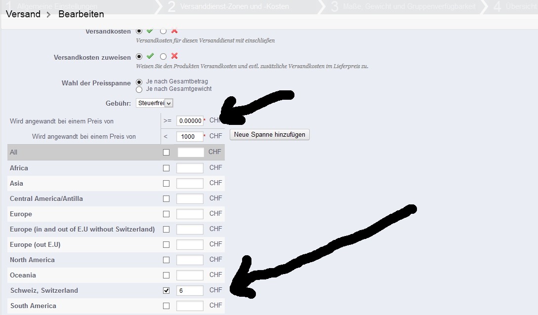Select the disabled radio for Versandkosten zuweisen
538x315 pixels.
coord(163,57)
